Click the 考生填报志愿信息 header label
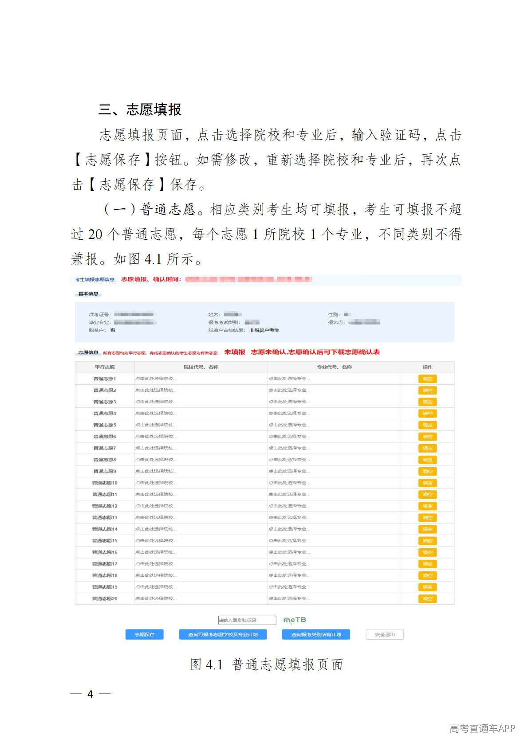This screenshot has height=746, width=528. click(x=95, y=279)
